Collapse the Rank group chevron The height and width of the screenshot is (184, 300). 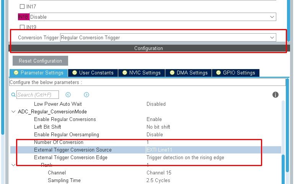pos(13,165)
